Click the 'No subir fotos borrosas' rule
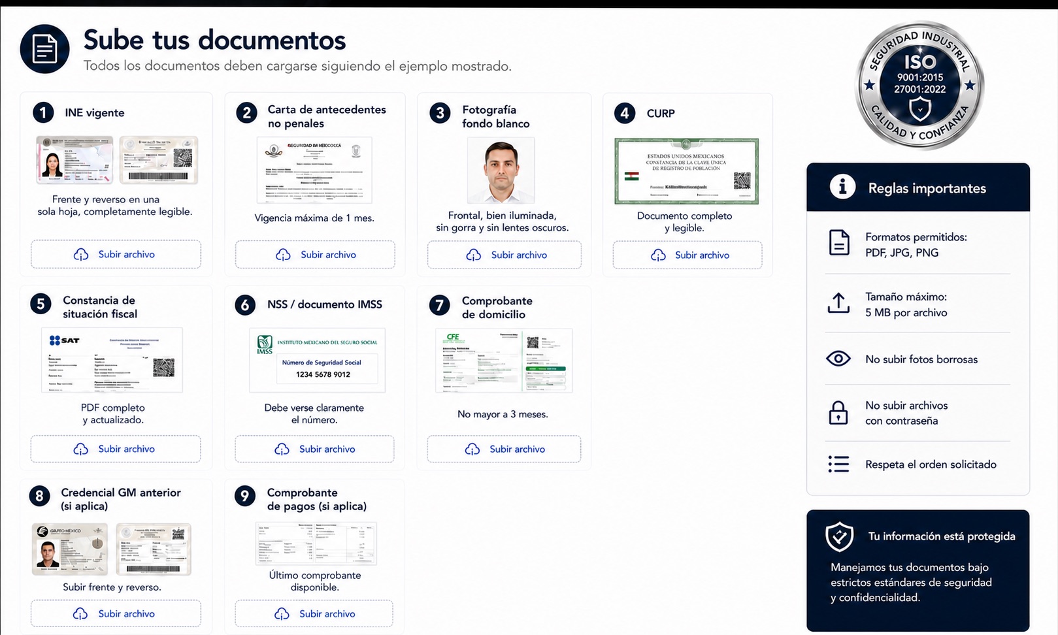 pos(921,359)
